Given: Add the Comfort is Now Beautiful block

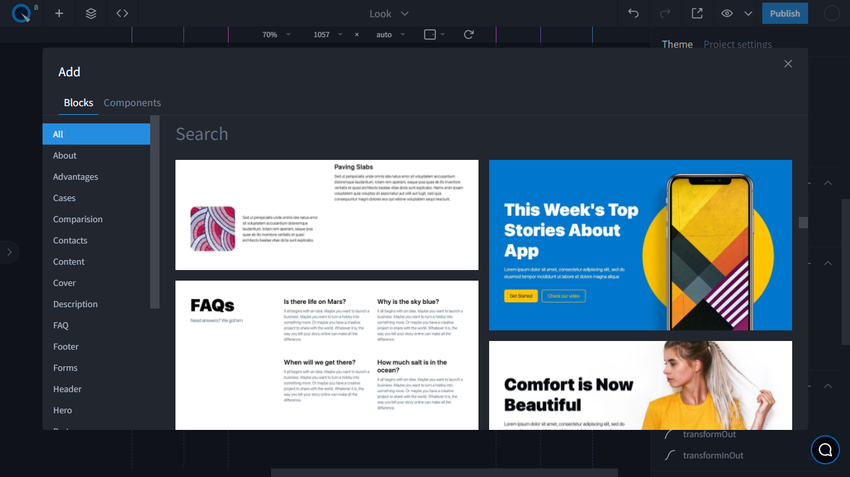Looking at the screenshot, I should coord(641,385).
